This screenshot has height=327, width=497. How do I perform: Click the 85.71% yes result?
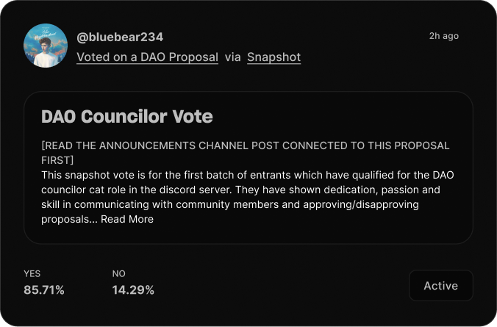44,290
